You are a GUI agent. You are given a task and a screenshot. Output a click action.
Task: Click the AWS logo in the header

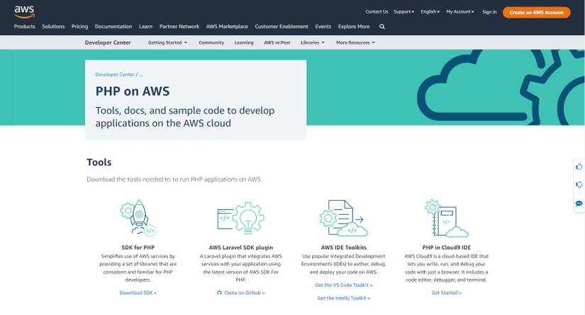pyautogui.click(x=24, y=11)
